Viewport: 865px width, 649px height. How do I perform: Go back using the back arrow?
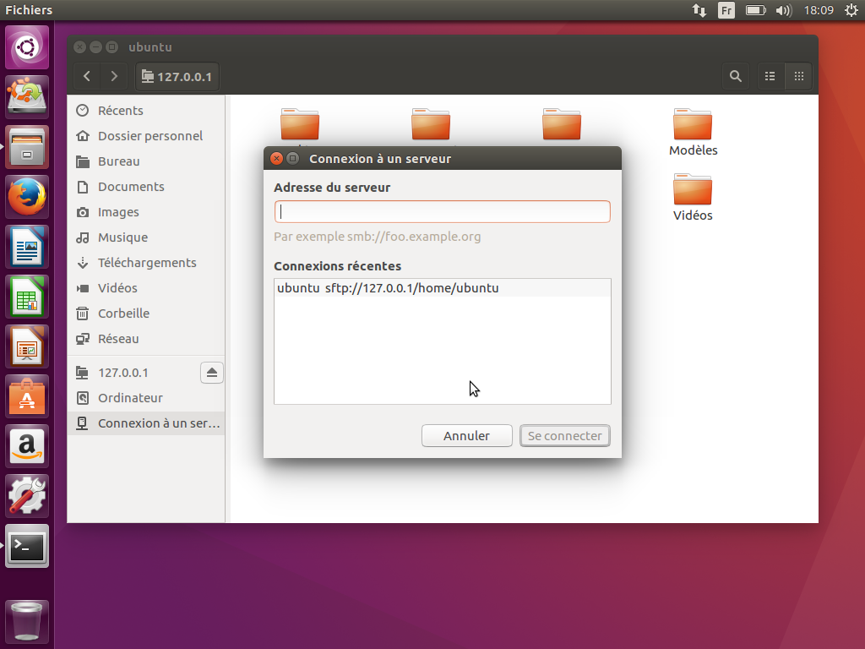pyautogui.click(x=87, y=76)
